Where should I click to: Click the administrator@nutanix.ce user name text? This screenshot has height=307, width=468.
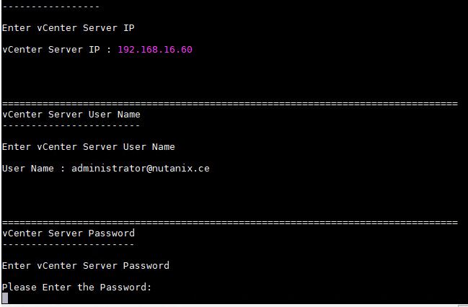(x=141, y=168)
